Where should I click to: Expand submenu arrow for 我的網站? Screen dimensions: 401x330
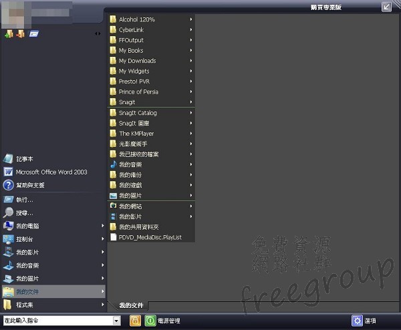pos(191,206)
